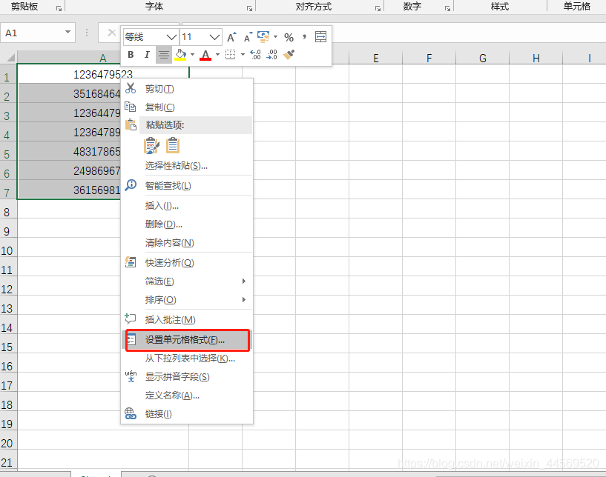Select column header E

click(x=375, y=58)
